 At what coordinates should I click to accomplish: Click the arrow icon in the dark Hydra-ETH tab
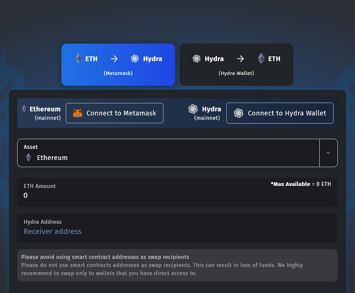pos(241,59)
